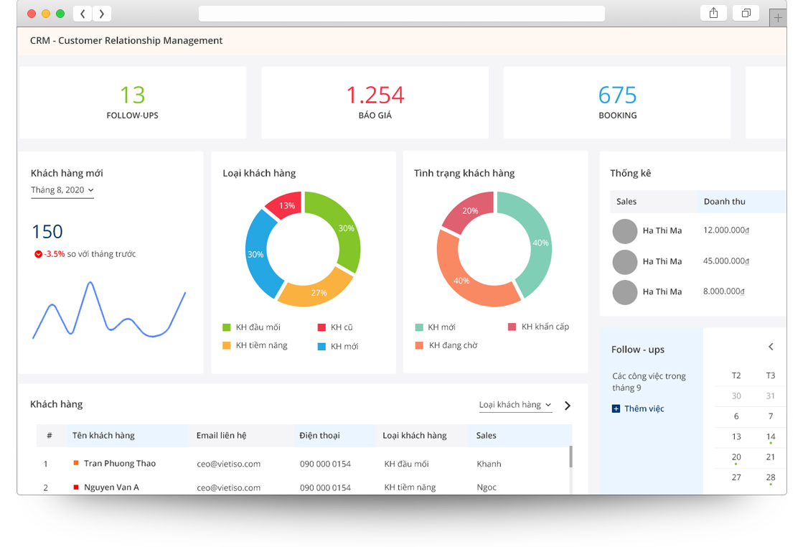Select the Doanh thu column header
The width and height of the screenshot is (808, 547).
pyautogui.click(x=724, y=202)
